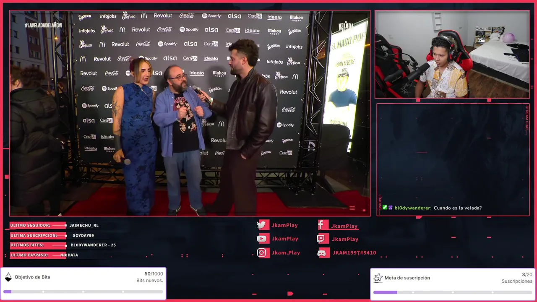This screenshot has height=302, width=537.
Task: Click the Twitter bird icon
Action: click(x=263, y=225)
